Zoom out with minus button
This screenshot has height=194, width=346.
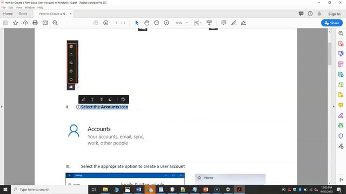[x=156, y=23]
